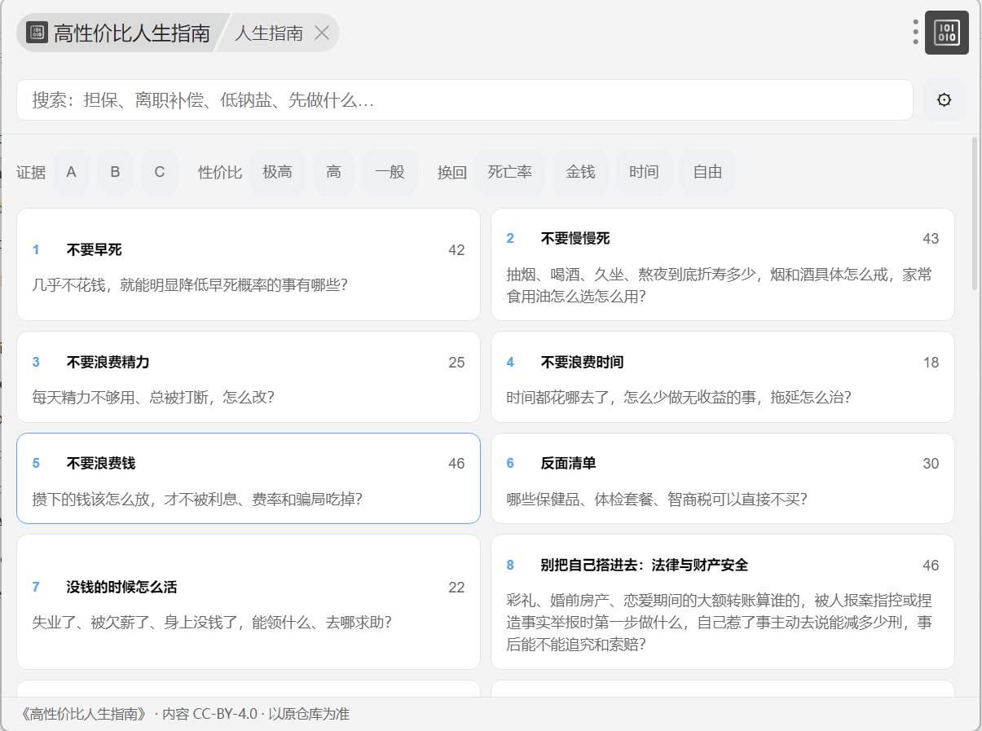Toggle the 时间 filter chip
982x731 pixels.
tap(644, 172)
